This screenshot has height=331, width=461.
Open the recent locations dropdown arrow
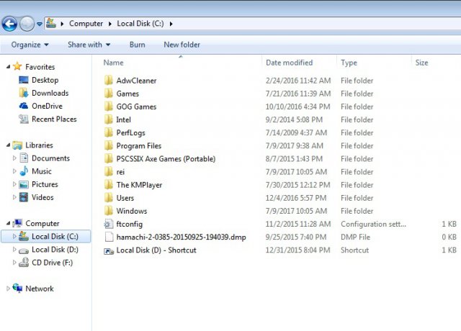coord(40,24)
